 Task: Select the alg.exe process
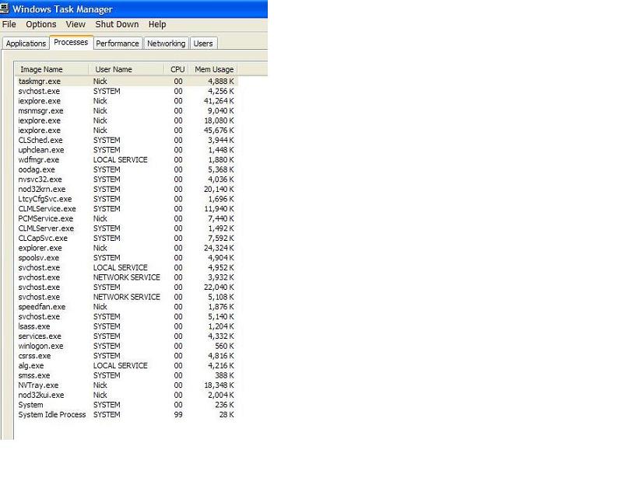127,365
